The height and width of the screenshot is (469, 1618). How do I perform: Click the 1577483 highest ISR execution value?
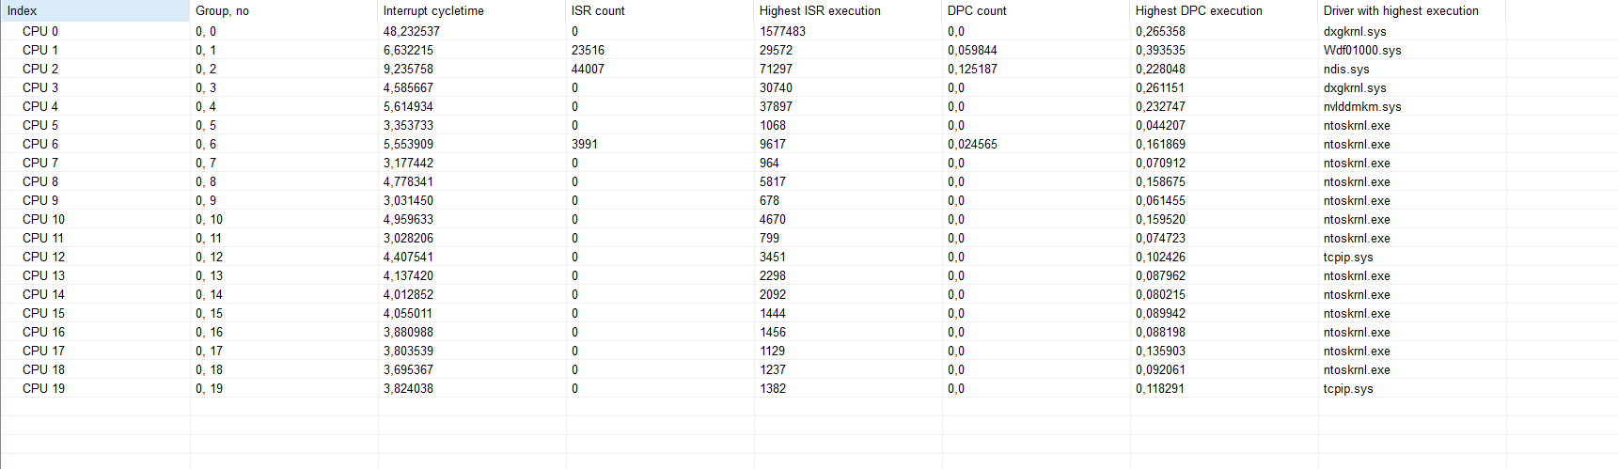(782, 31)
